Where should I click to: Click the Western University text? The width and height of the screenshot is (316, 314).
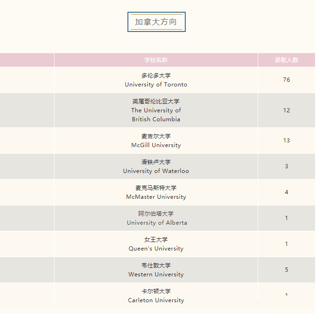tap(156, 275)
